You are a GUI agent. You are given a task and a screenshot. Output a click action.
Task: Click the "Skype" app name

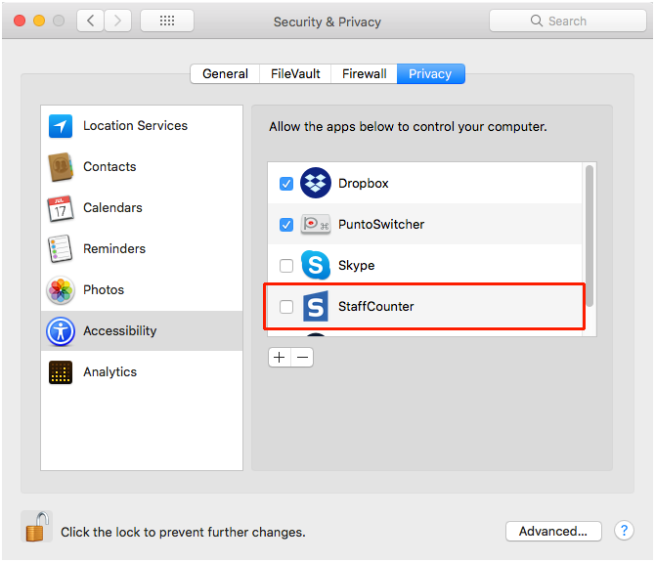coord(356,265)
